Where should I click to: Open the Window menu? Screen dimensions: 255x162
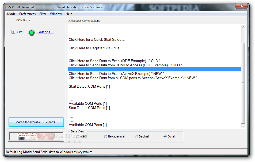click(x=56, y=14)
